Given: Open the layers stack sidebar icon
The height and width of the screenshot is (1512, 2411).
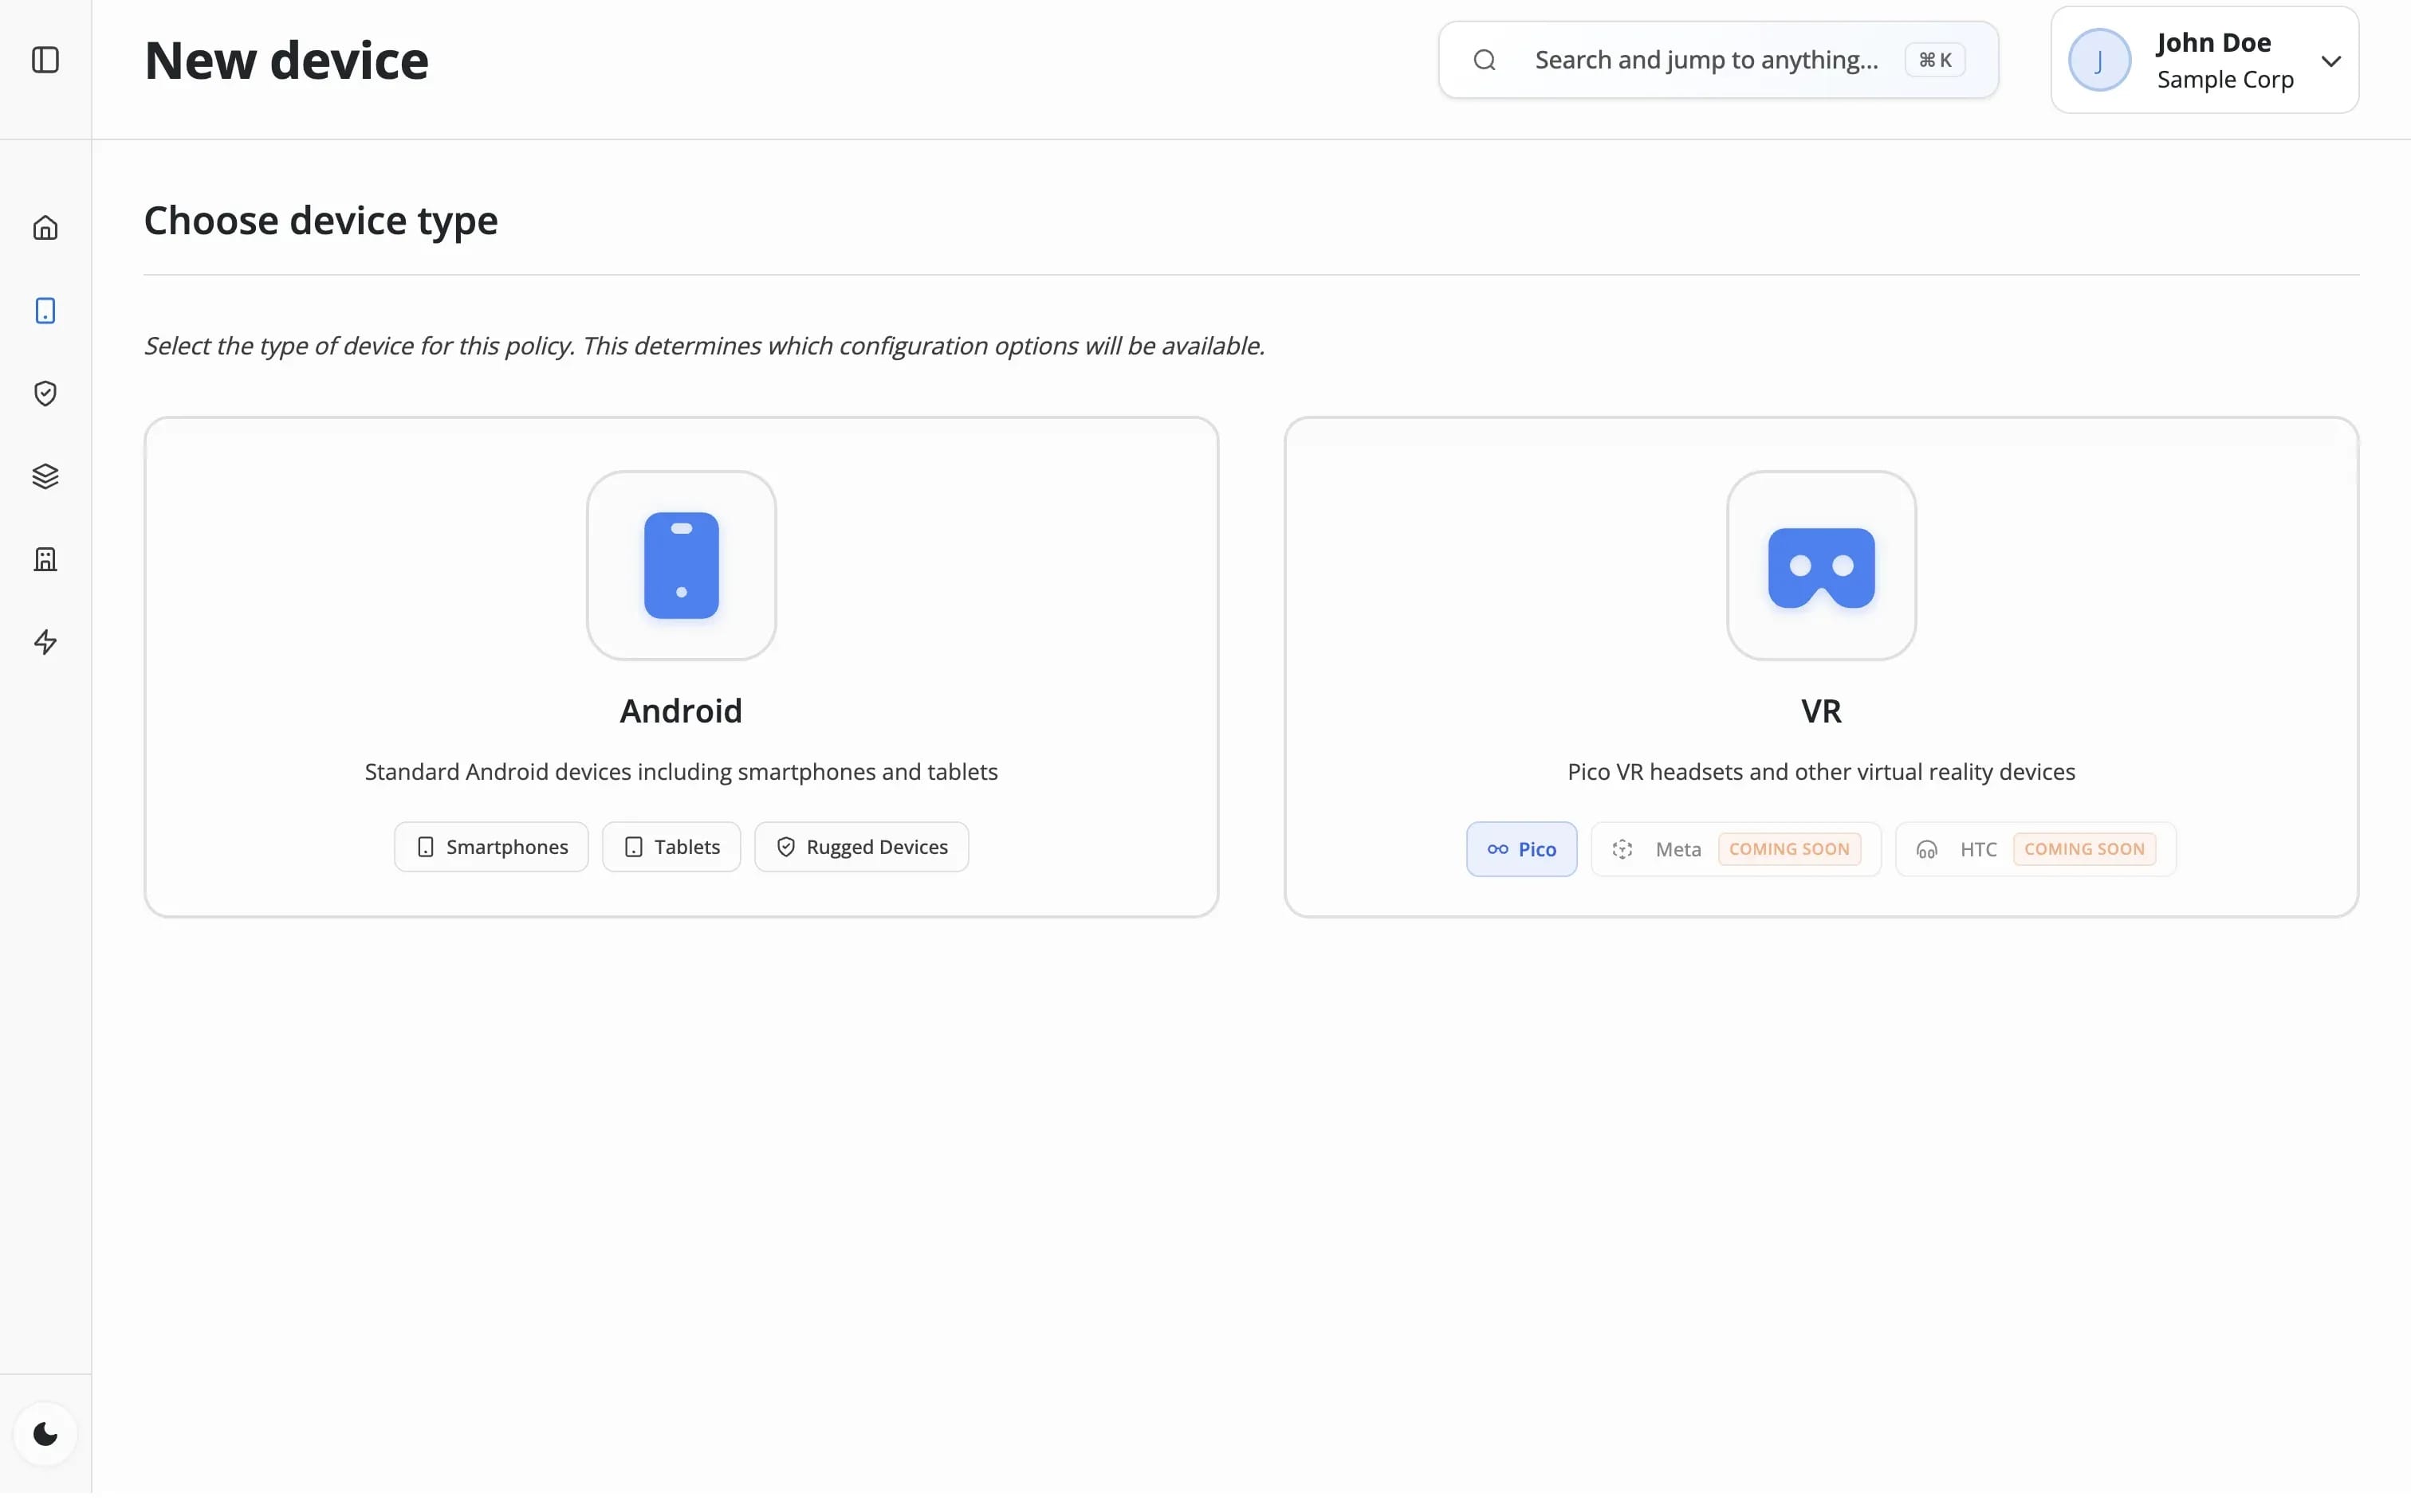Looking at the screenshot, I should (45, 476).
